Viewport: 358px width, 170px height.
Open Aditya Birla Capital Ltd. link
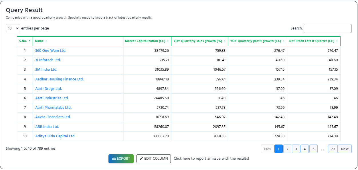point(55,136)
